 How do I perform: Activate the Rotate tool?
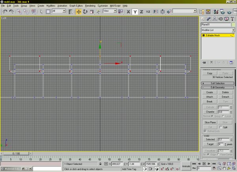point(85,12)
